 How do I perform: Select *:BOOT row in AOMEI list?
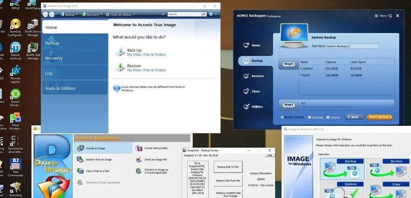point(347,75)
